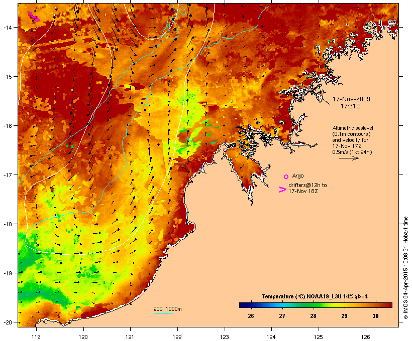
Task: Click longitude axis label 124
Action: [x=271, y=337]
